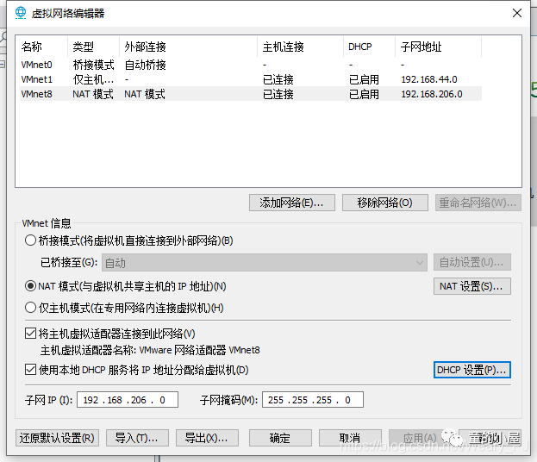Image resolution: width=537 pixels, height=462 pixels.
Task: Select NAT 模式 radio button
Action: [30, 286]
